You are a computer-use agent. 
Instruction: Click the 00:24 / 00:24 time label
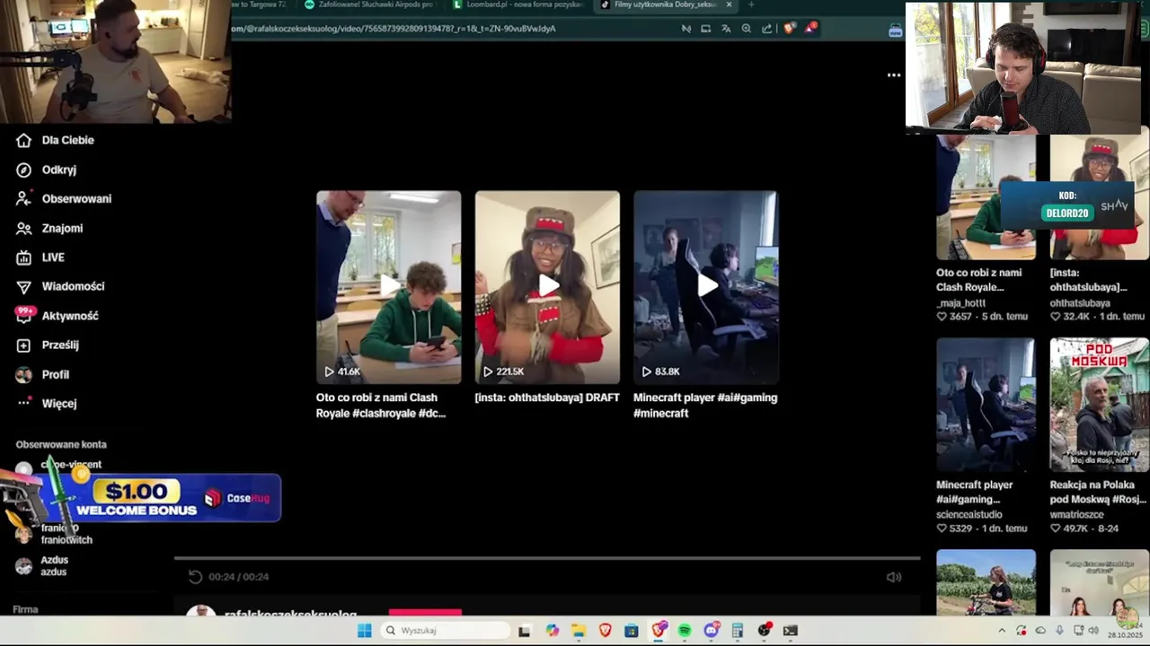(239, 577)
